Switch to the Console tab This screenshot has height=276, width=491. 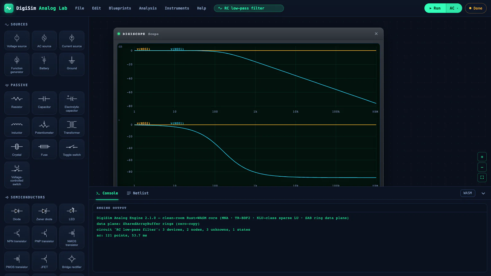[x=107, y=193]
